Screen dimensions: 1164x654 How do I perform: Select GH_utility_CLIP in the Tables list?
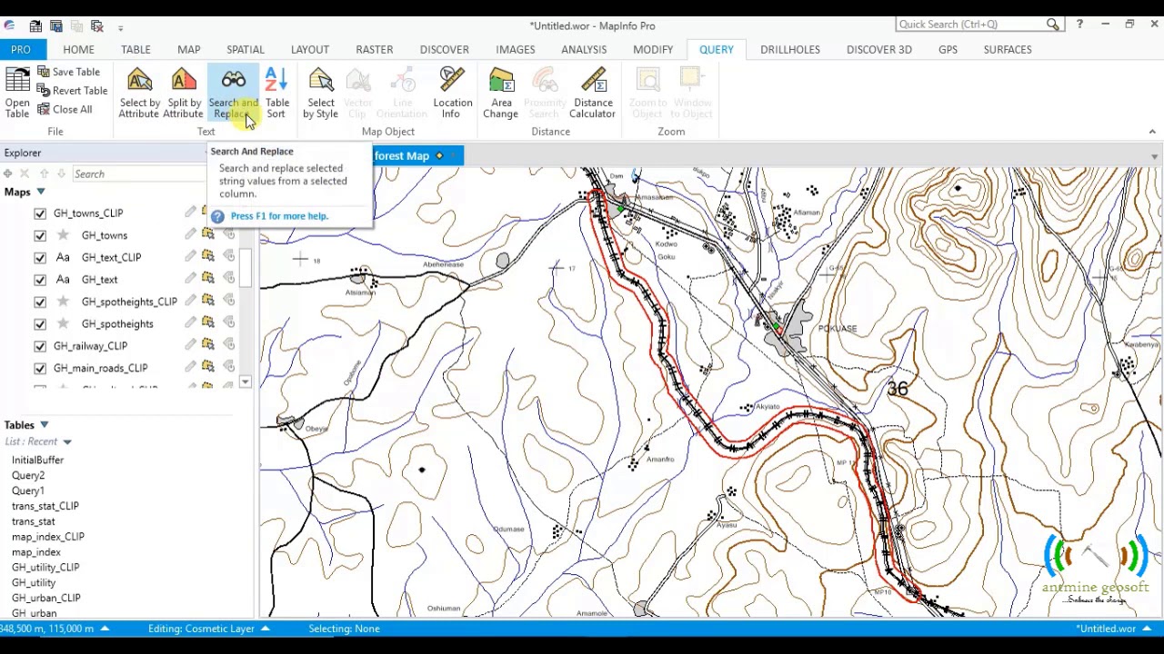click(x=45, y=568)
